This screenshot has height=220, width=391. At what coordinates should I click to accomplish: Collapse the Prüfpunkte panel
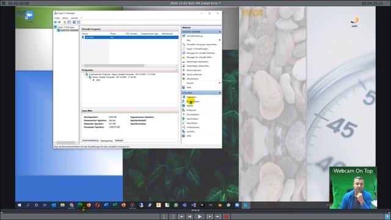177,70
